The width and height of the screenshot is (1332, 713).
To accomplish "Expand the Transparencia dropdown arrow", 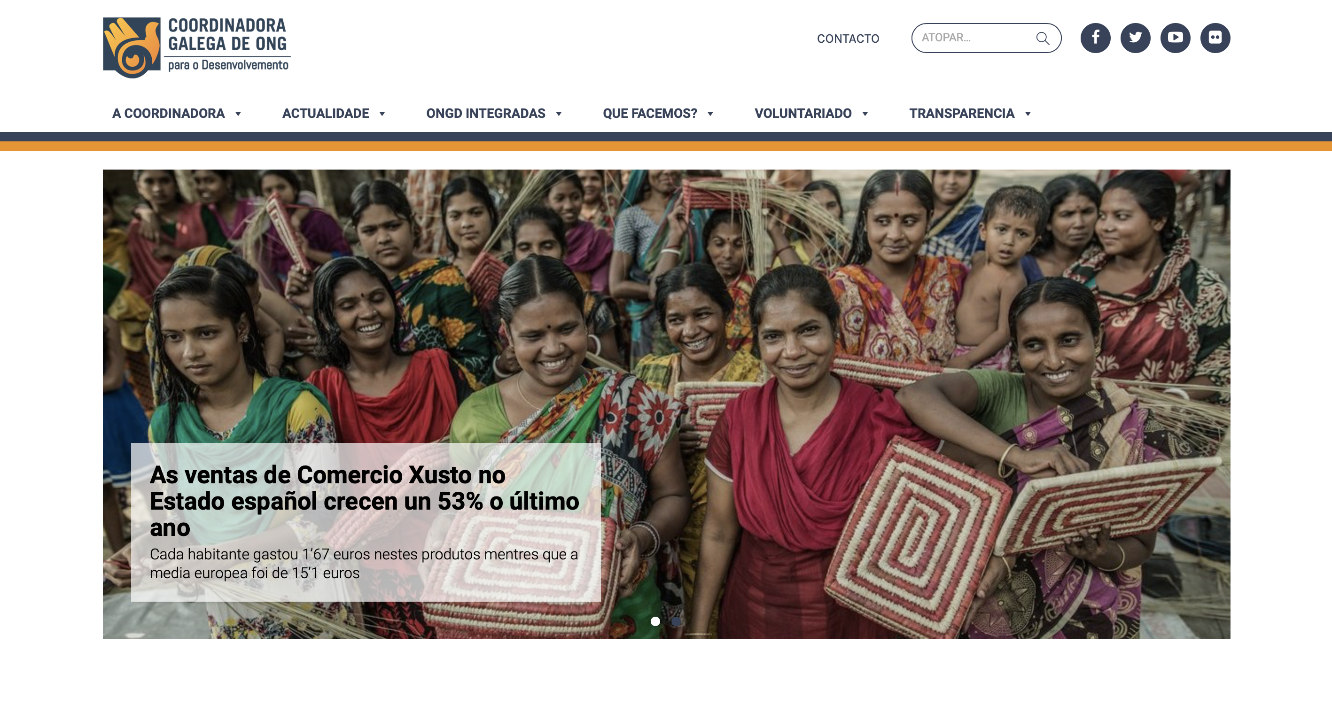I will click(1028, 114).
